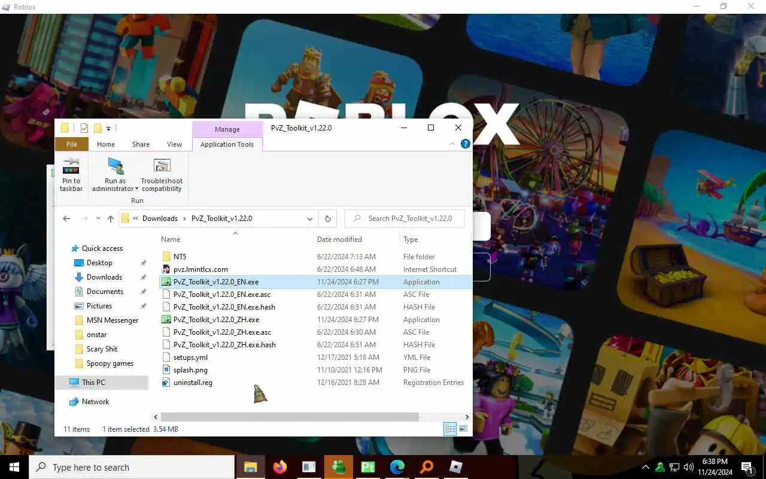
Task: Launch Firefox from the taskbar
Action: pyautogui.click(x=279, y=467)
